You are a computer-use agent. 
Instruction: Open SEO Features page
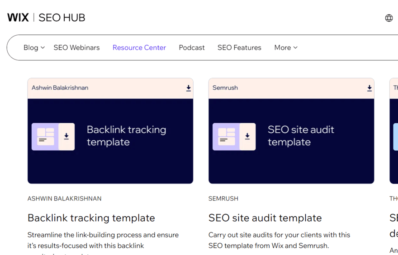tap(239, 47)
